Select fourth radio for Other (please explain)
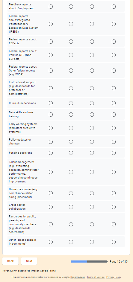133x282 pixels. point(114,242)
